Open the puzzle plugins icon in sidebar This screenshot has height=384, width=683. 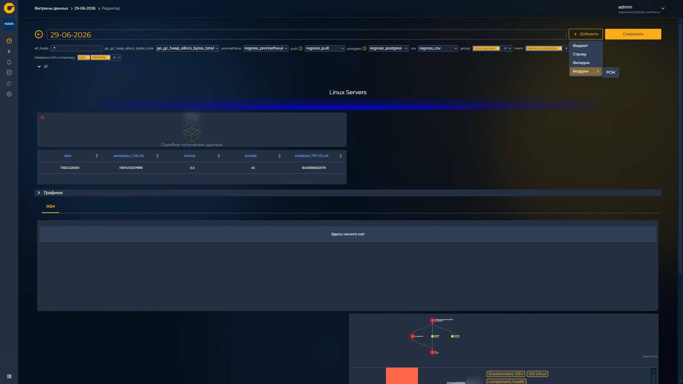pyautogui.click(x=9, y=84)
